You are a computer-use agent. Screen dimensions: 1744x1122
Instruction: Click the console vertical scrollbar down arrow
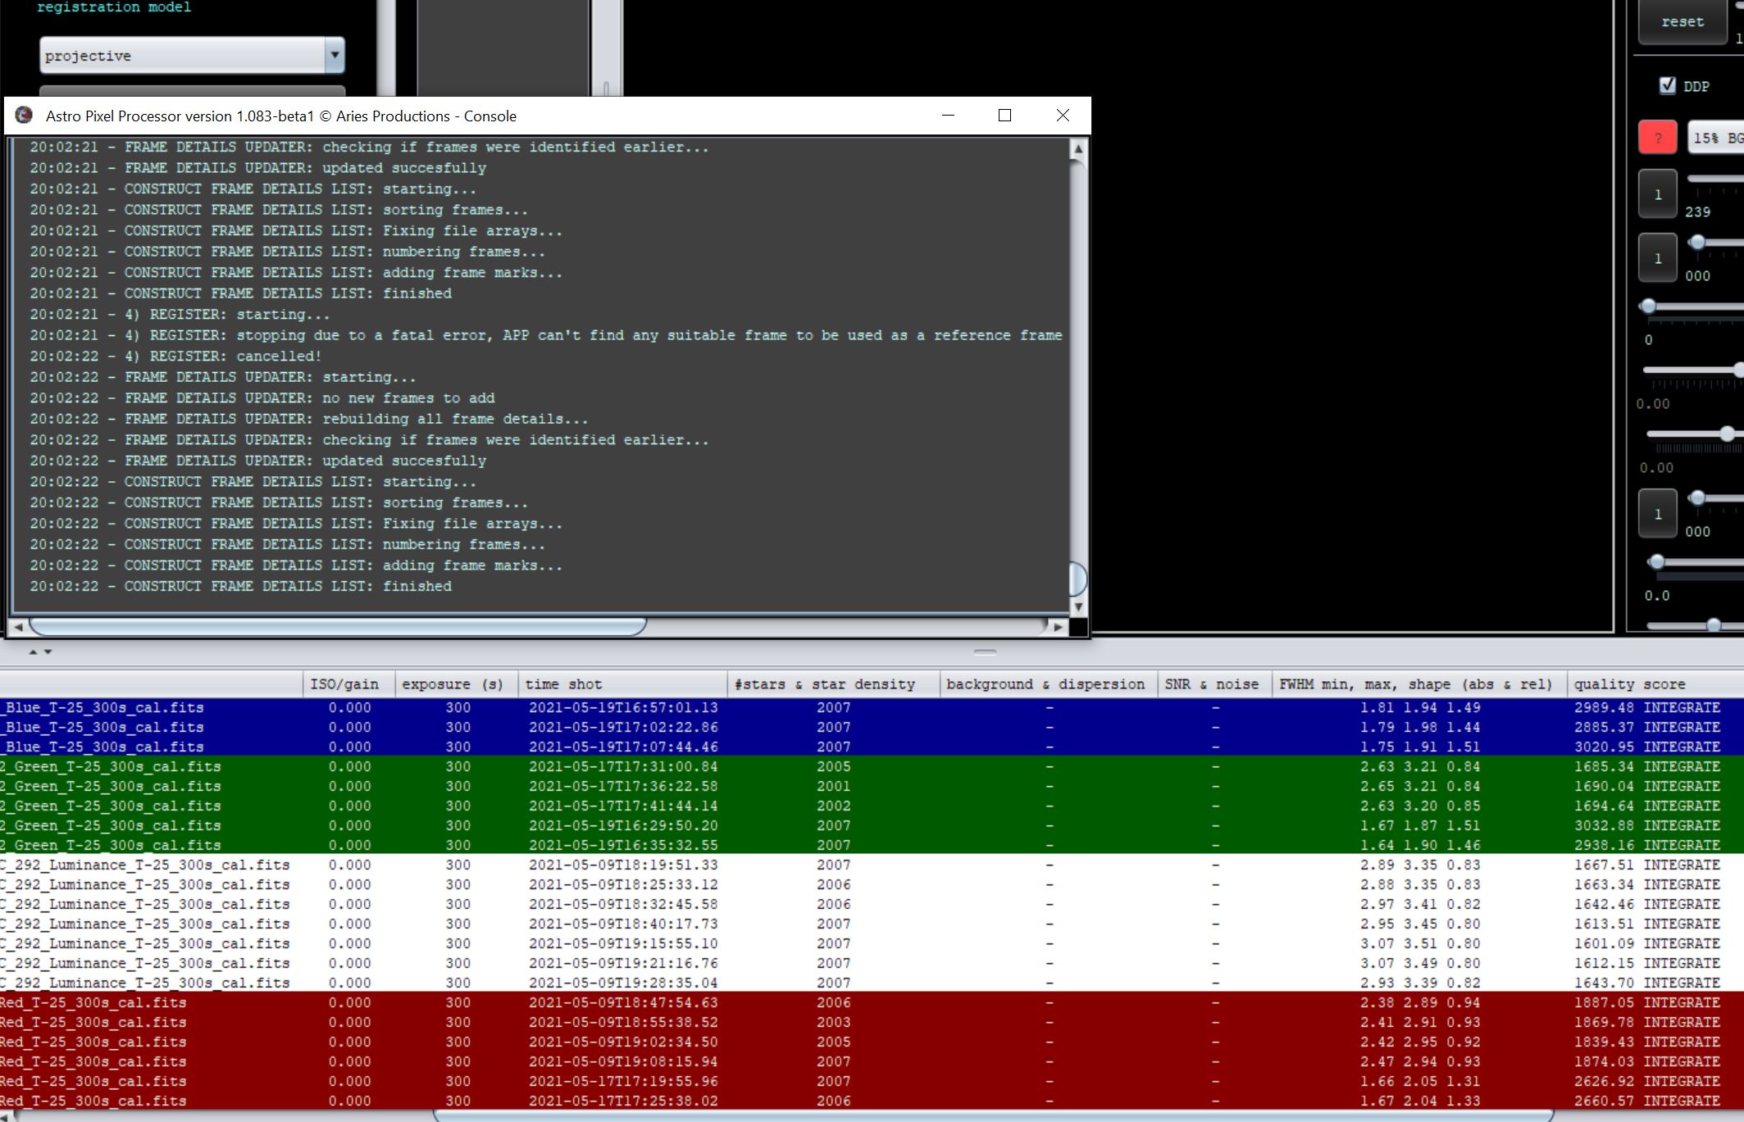tap(1078, 606)
